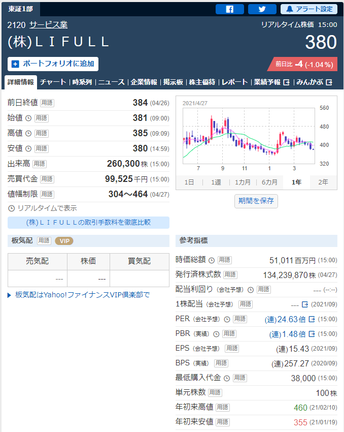
Task: Open LIFULL 取引手数料を徹底比較 banner
Action: [89, 223]
